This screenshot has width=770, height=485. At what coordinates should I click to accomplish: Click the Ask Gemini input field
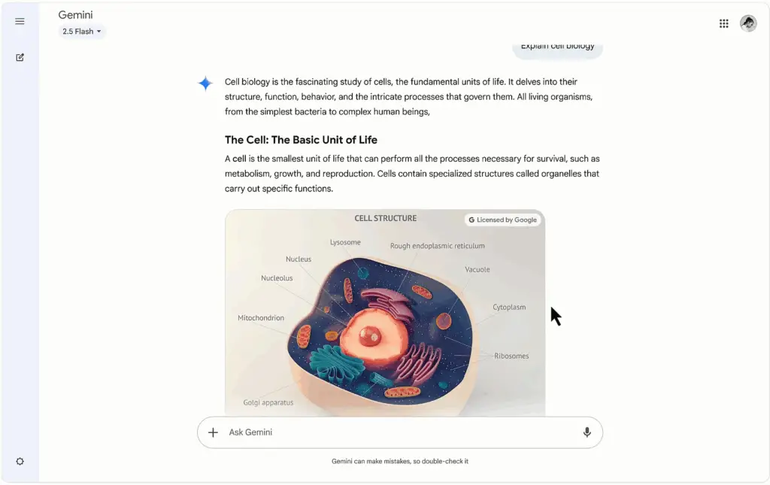click(400, 432)
